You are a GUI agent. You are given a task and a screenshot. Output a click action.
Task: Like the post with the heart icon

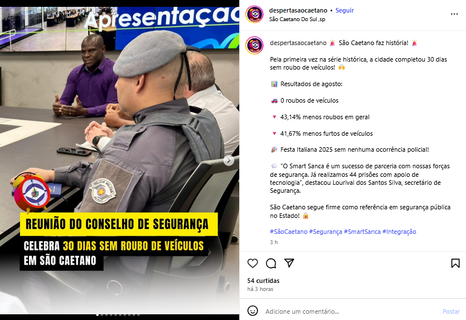[252, 263]
